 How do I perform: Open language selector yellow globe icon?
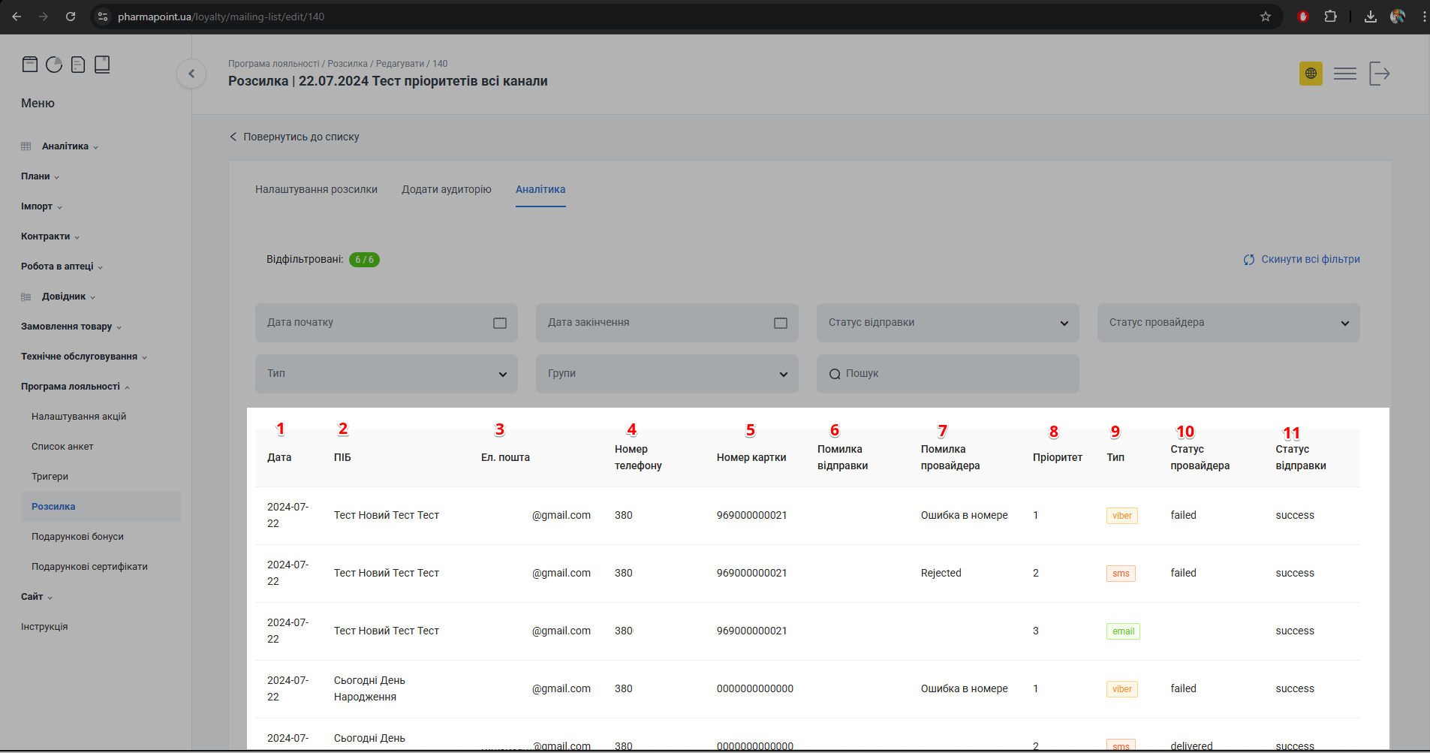tap(1311, 74)
